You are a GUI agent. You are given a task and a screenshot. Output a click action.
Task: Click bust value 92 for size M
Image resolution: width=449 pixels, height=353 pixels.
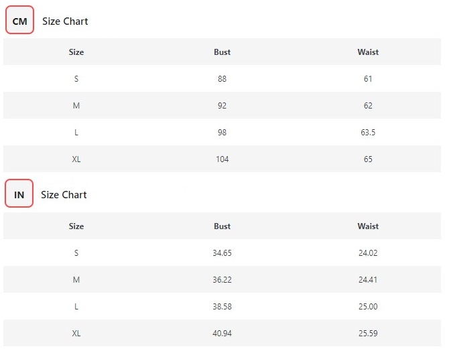coord(222,106)
